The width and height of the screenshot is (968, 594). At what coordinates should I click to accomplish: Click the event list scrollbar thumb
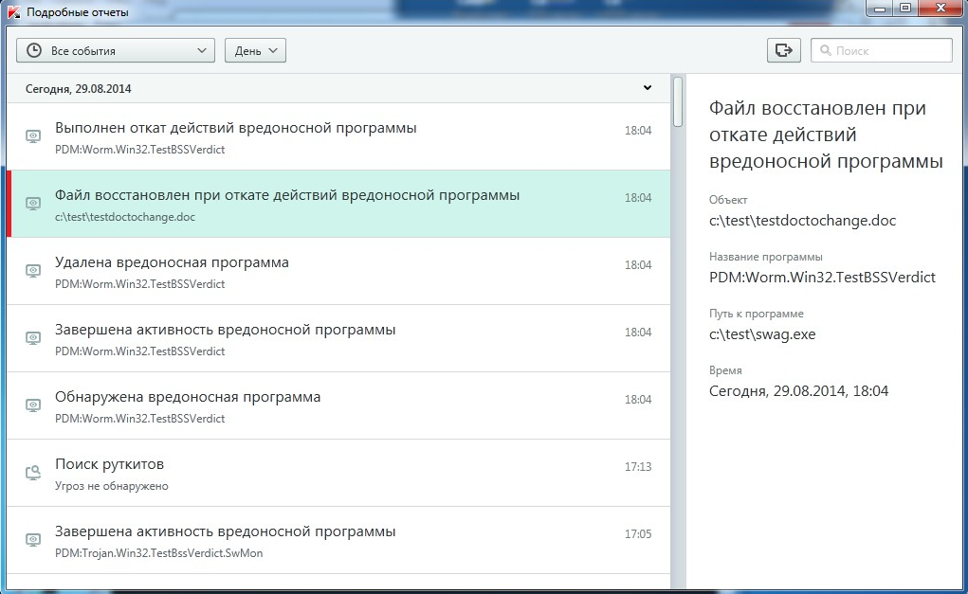coord(678,101)
